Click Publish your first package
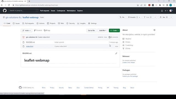Screen dimensions: 176x99 (x=130, y=76)
